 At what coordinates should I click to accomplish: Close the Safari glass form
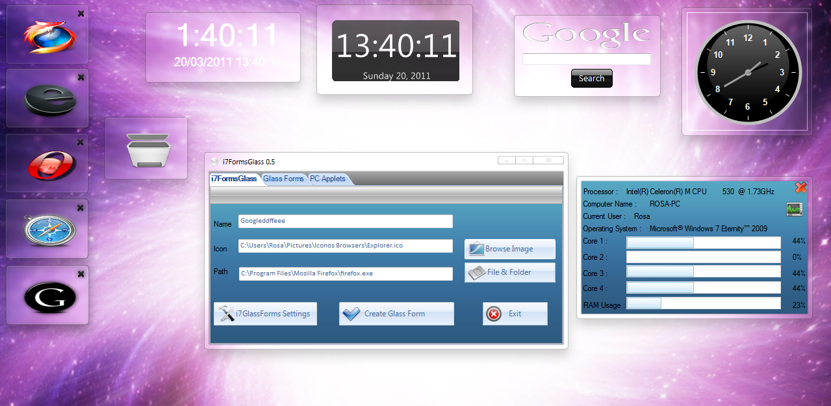point(81,208)
